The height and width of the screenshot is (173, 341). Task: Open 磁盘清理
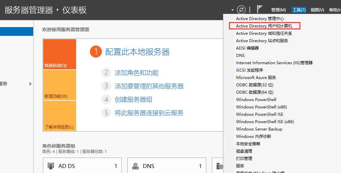click(244, 151)
